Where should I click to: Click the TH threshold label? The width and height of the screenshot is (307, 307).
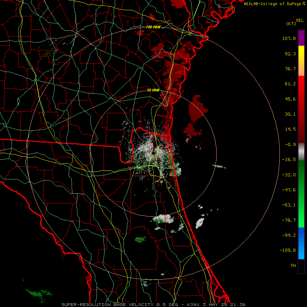coord(293,266)
